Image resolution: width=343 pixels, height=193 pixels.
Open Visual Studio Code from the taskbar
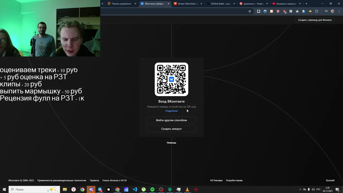(x=135, y=190)
